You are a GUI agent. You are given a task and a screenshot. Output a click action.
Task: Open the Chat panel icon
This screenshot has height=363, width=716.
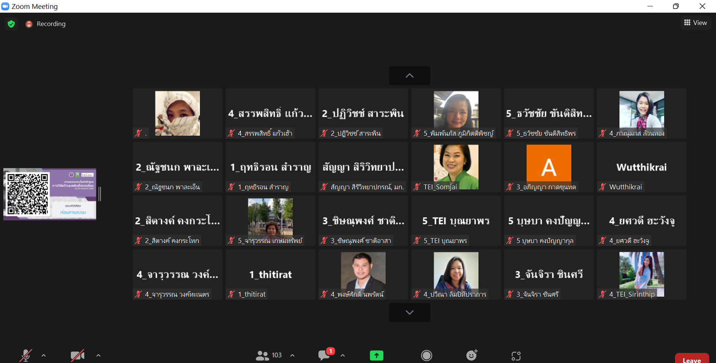(x=324, y=355)
